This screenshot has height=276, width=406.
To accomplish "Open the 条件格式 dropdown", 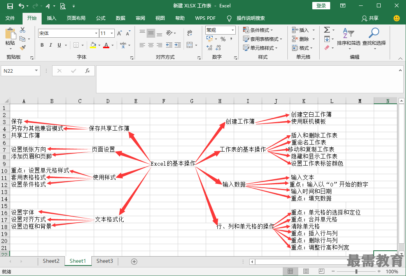I will 258,30.
